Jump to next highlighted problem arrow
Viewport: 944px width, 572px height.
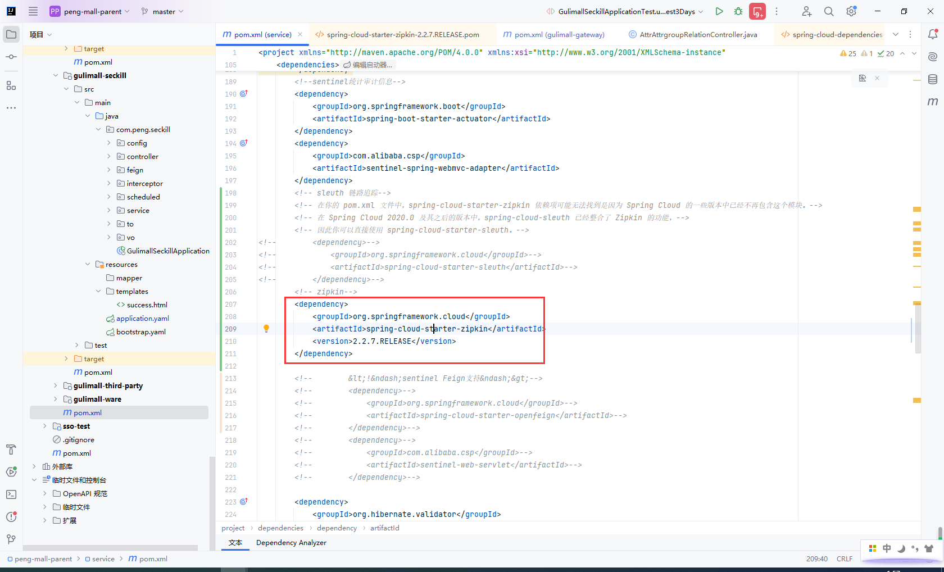pos(914,53)
